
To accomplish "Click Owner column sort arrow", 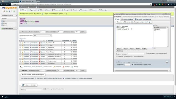I will point(70,40).
